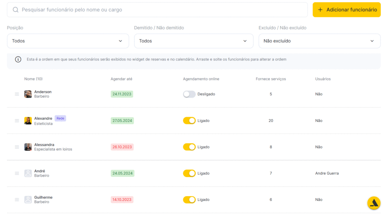The image size is (385, 222).
Task: Click the red 26.10.2023 date badge
Action: (122, 147)
